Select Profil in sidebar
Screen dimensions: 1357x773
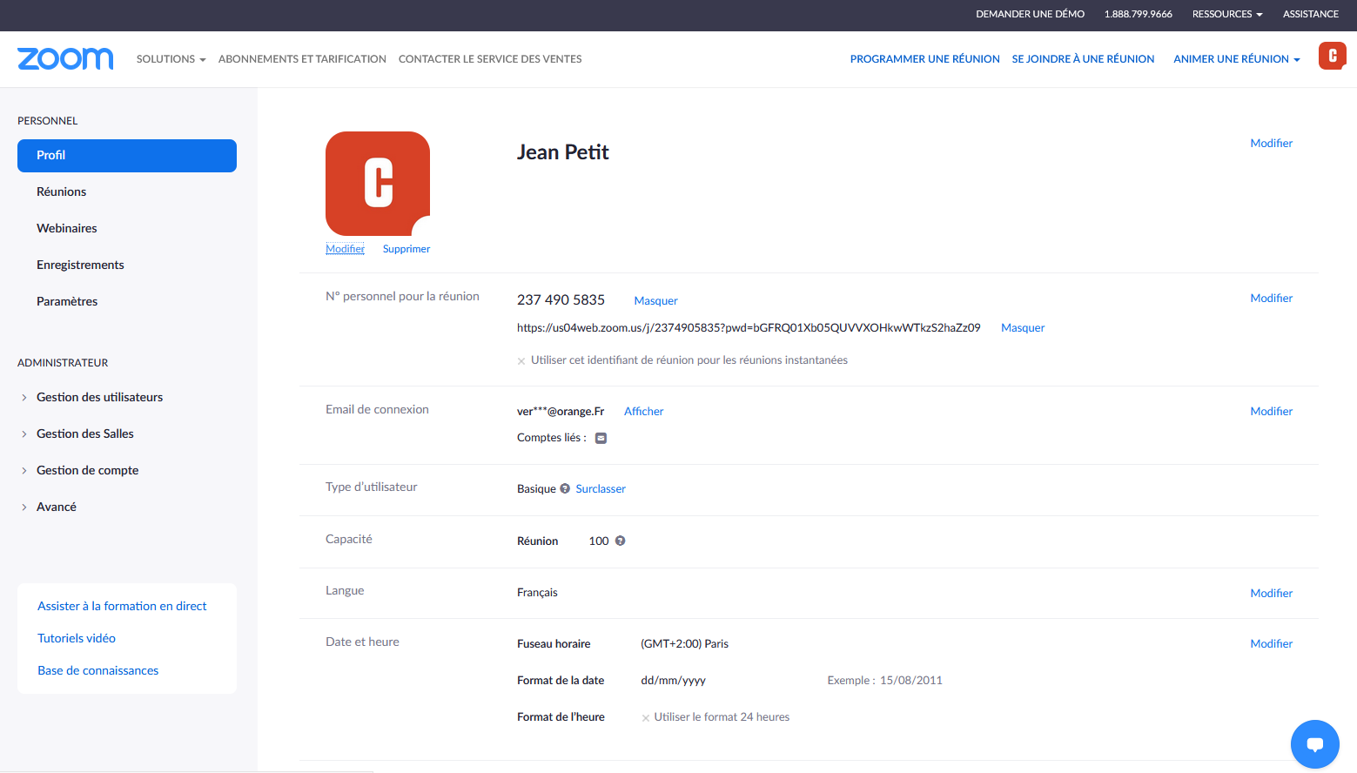coord(127,156)
